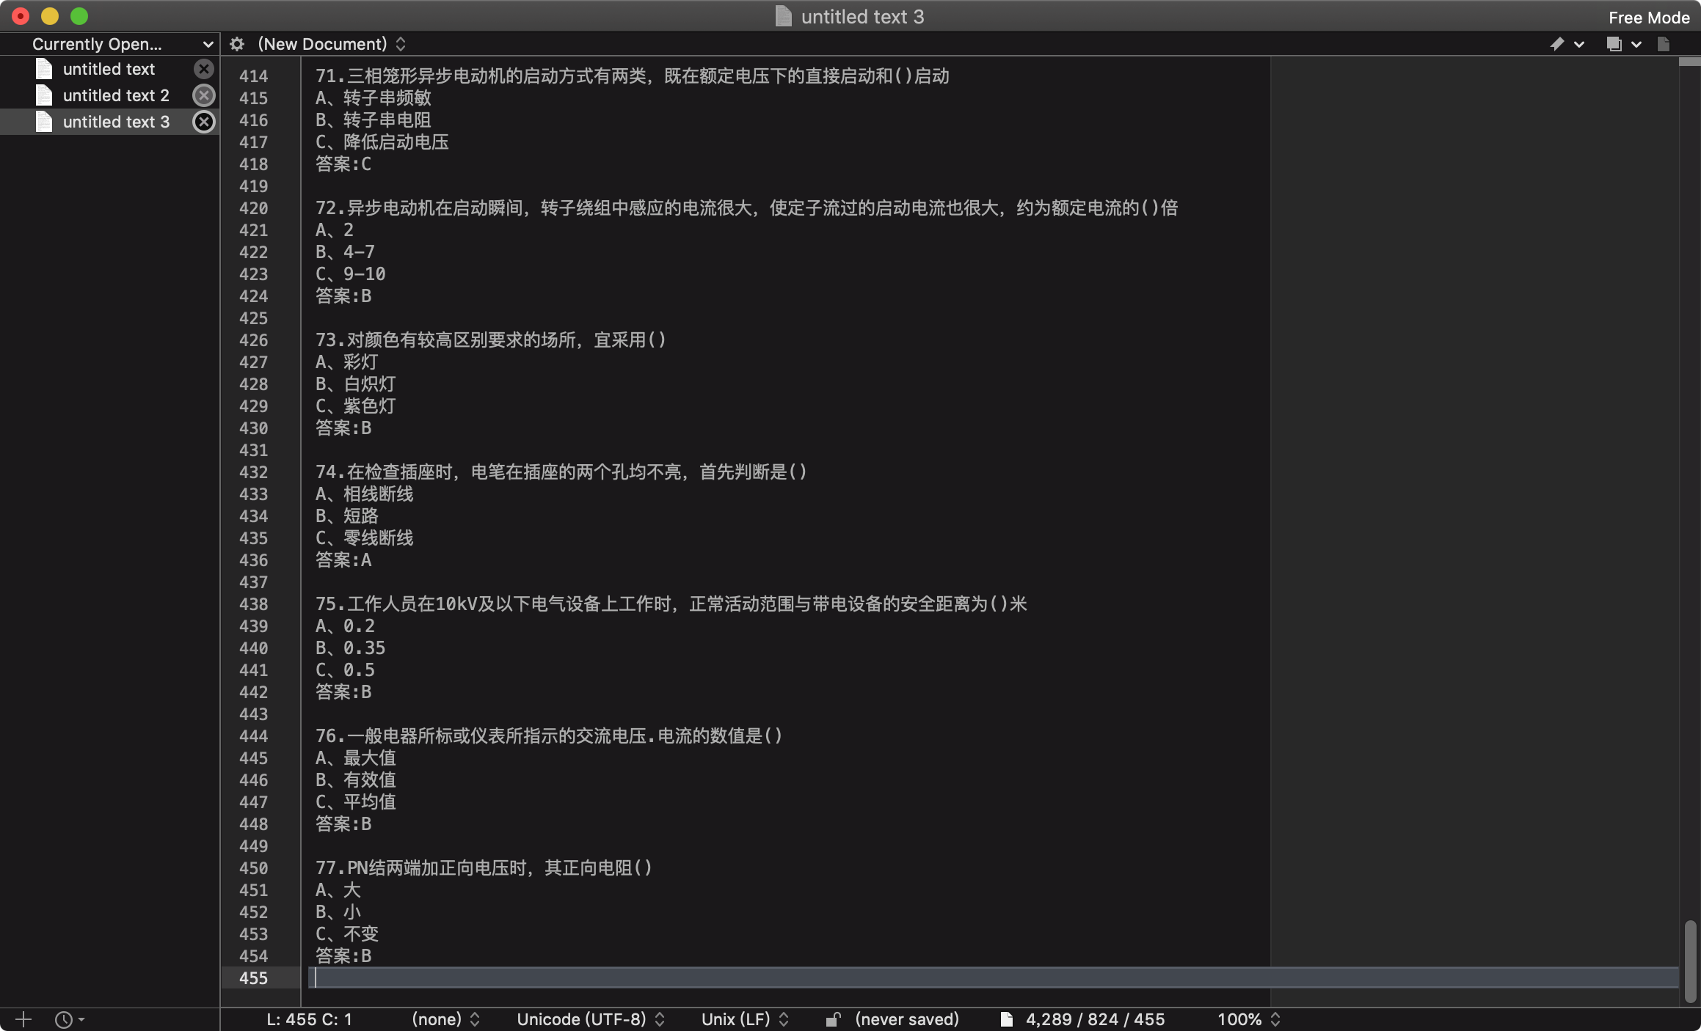The width and height of the screenshot is (1701, 1031).
Task: Toggle the unlocked padlock in status bar
Action: (833, 1019)
